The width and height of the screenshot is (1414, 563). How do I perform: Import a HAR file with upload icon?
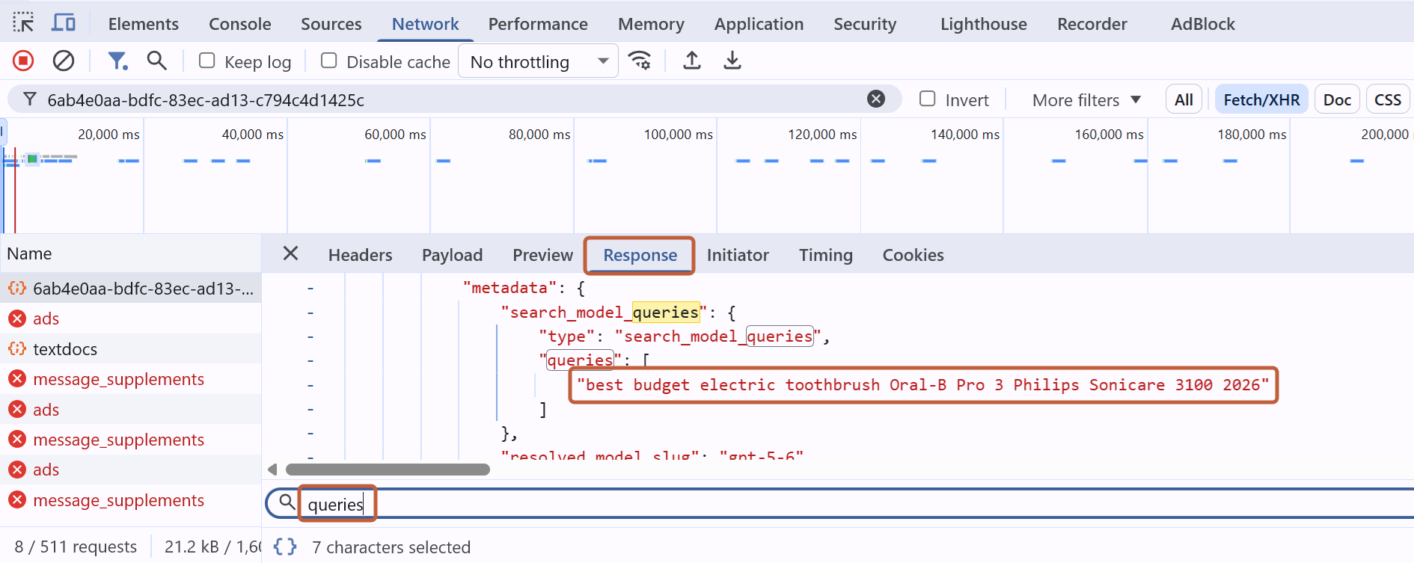coord(692,61)
